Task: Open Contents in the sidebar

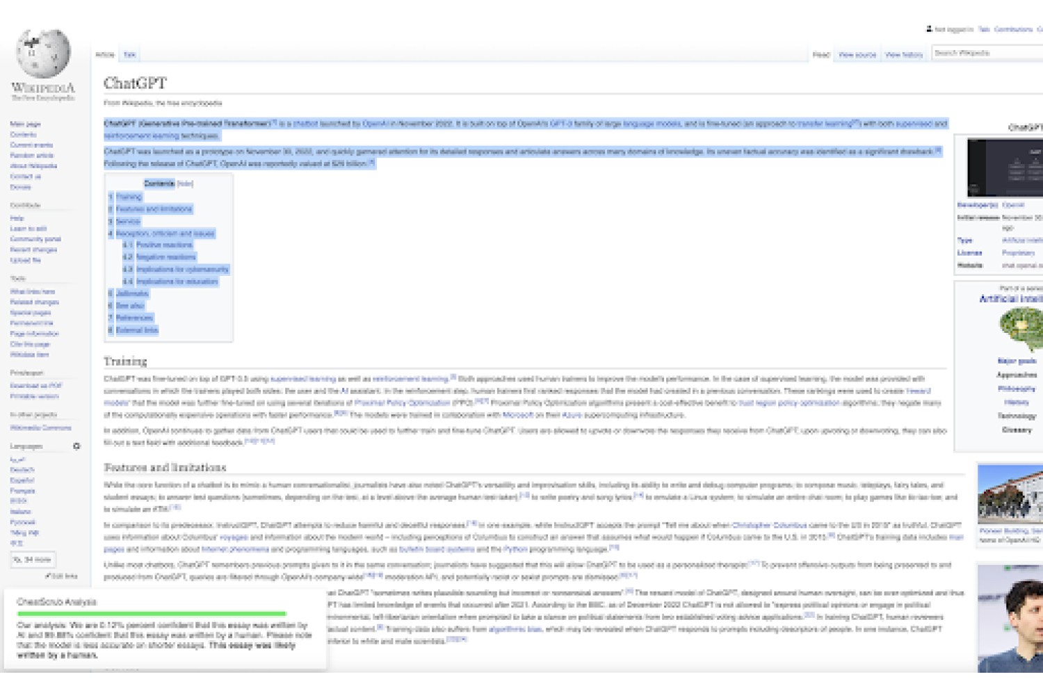Action: [x=23, y=134]
